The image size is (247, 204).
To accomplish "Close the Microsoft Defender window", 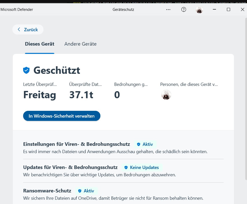I will point(242,10).
